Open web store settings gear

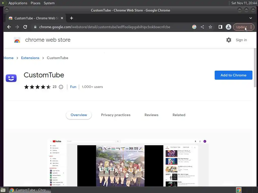(x=229, y=40)
